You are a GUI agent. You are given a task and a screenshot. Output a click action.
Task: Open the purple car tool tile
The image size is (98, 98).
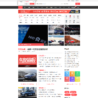pos(72,79)
